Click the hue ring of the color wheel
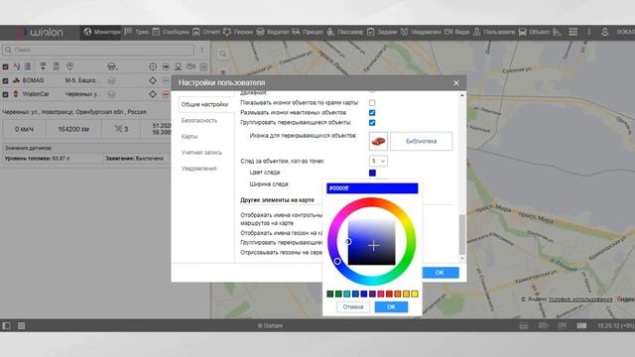The image size is (635, 357). [x=372, y=202]
